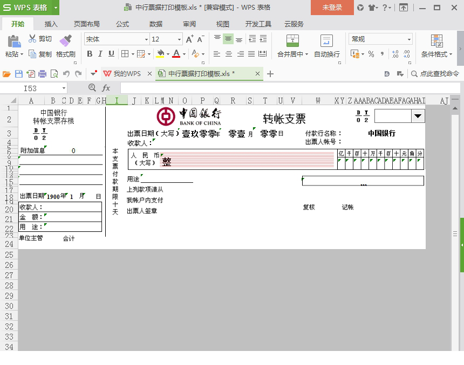Click the Save floppy disk icon
Image resolution: width=464 pixels, height=365 pixels.
pyautogui.click(x=19, y=74)
